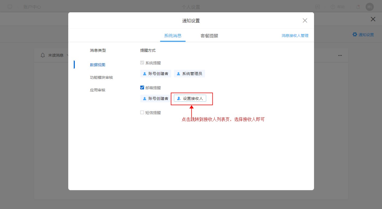Switch to the 套餐提醒 tab

pyautogui.click(x=209, y=36)
